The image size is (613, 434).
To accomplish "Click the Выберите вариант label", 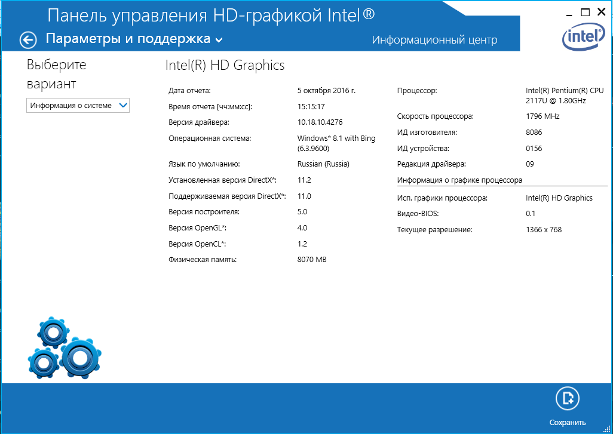I will 56,74.
